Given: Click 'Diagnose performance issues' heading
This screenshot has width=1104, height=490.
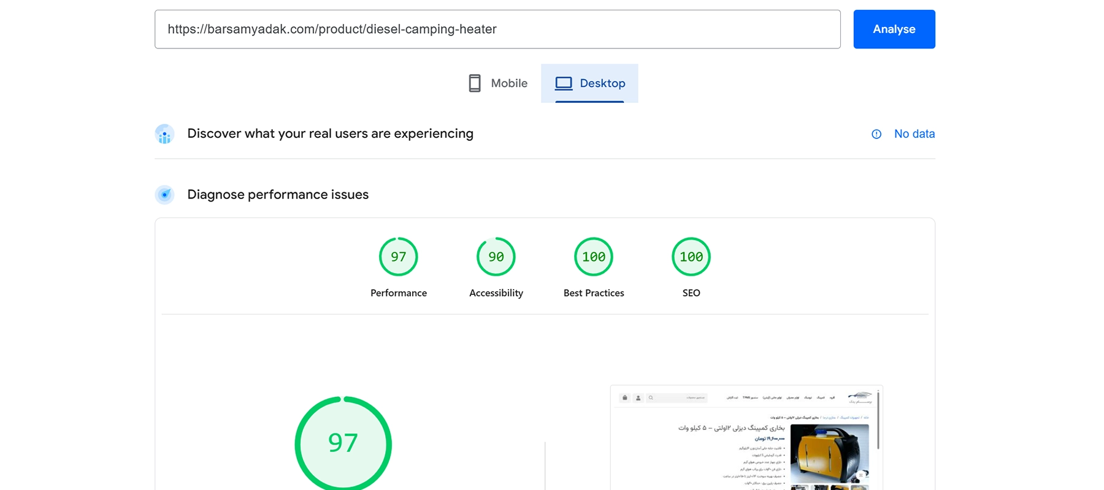Looking at the screenshot, I should point(278,195).
